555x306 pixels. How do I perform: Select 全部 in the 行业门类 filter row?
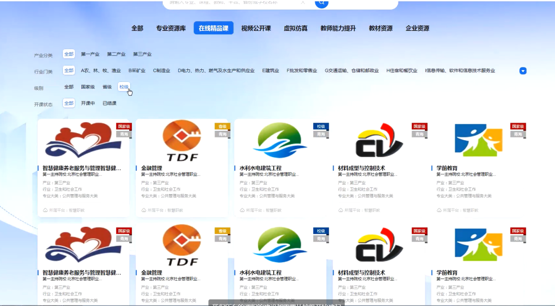coord(69,70)
